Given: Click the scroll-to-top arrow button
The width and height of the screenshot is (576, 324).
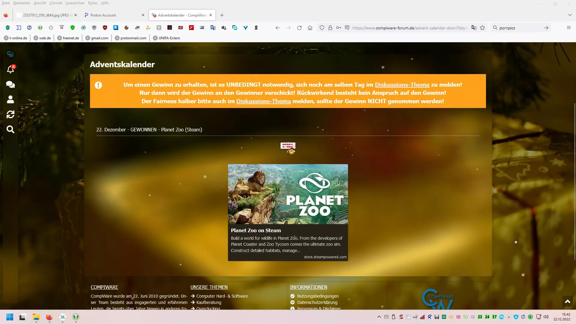Looking at the screenshot, I should coord(568,301).
